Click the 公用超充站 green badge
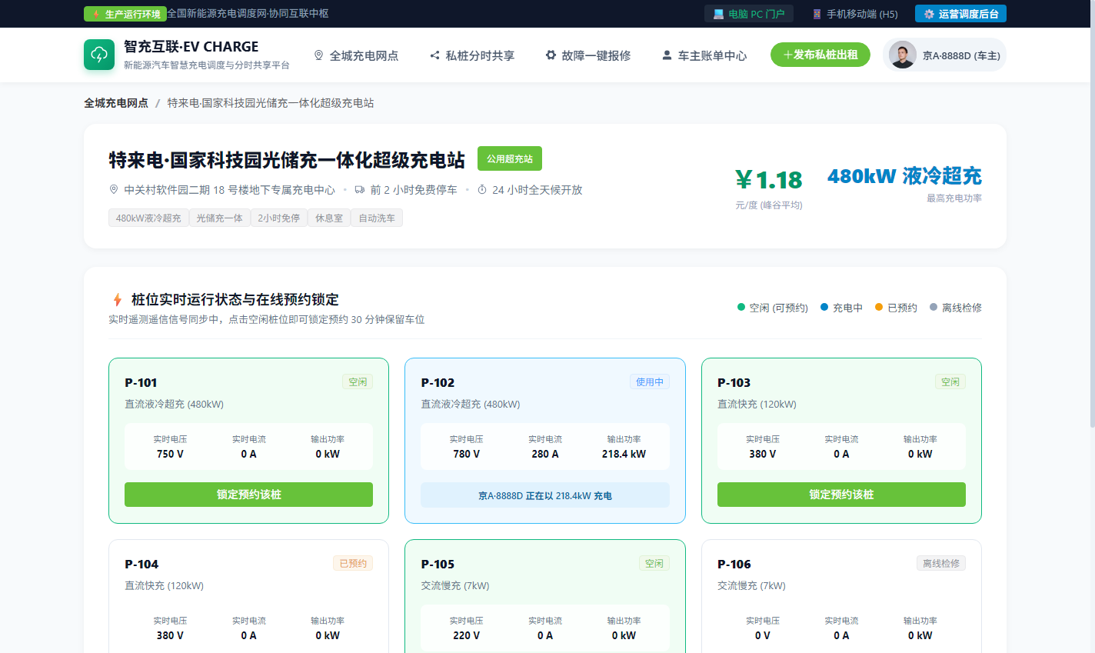The height and width of the screenshot is (653, 1095). [510, 158]
